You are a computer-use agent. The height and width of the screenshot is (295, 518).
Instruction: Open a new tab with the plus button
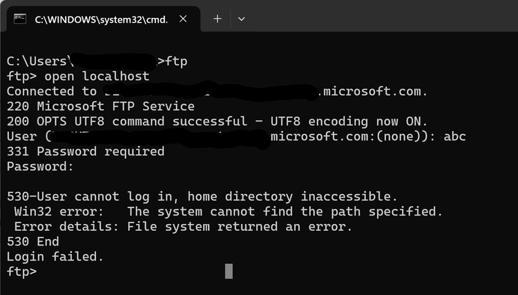coord(217,19)
